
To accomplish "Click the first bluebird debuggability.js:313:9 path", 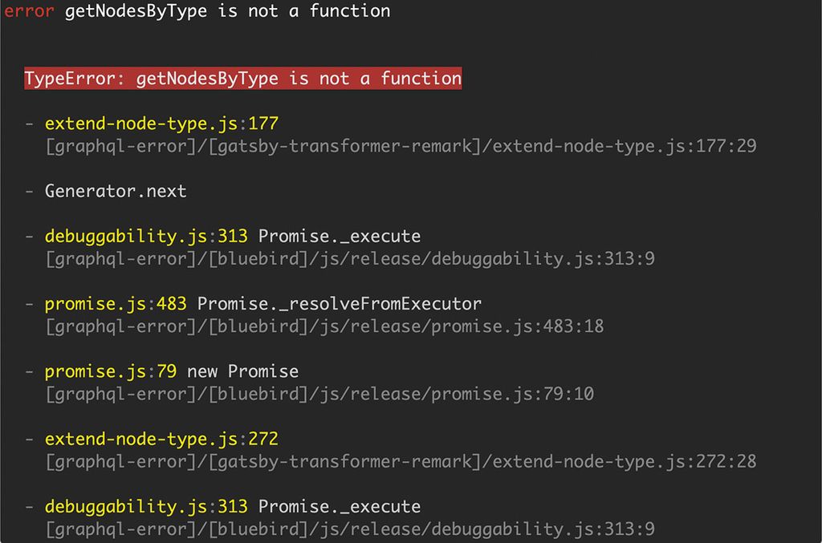I will point(350,259).
